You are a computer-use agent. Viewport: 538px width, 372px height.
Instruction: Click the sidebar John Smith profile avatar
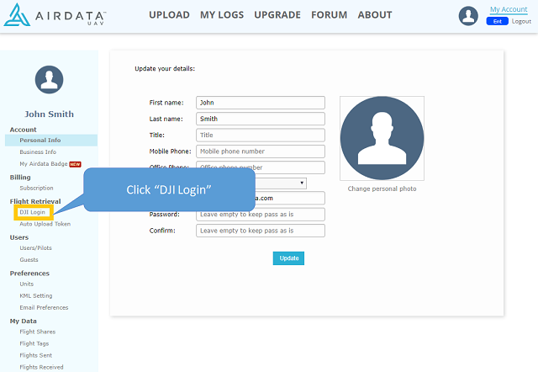click(49, 80)
